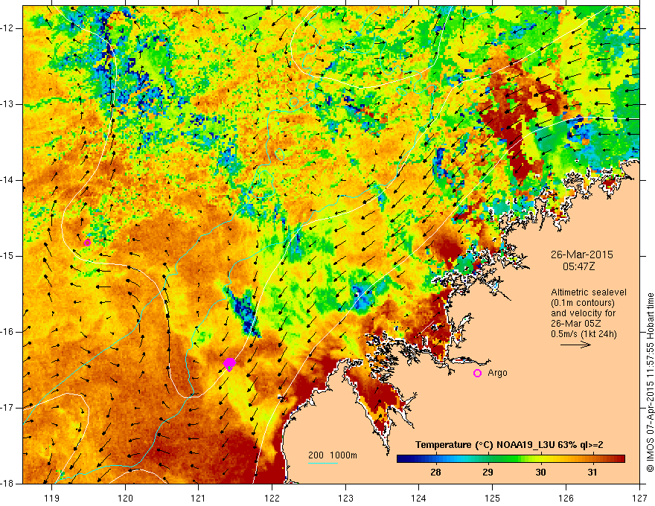Image resolution: width=655 pixels, height=506 pixels.
Task: Click the dark blue end of color bar
Action: 405,459
